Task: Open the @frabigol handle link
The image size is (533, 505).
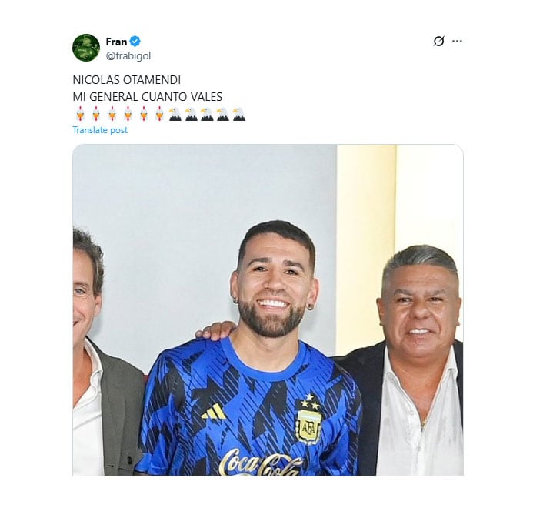Action: coord(128,55)
